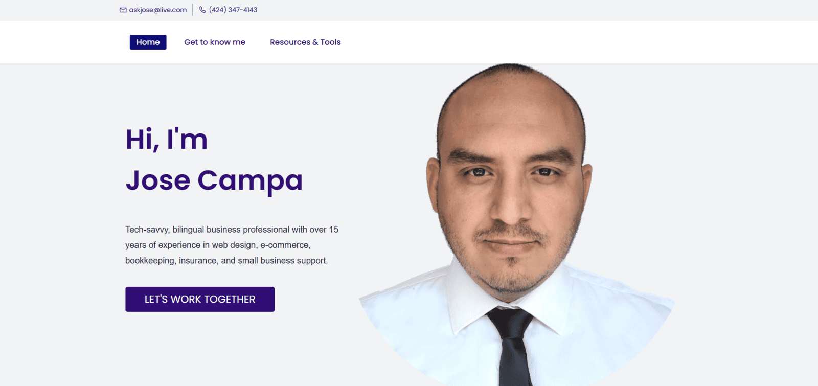Image resolution: width=818 pixels, height=386 pixels.
Task: Click the phone handset icon
Action: (202, 10)
